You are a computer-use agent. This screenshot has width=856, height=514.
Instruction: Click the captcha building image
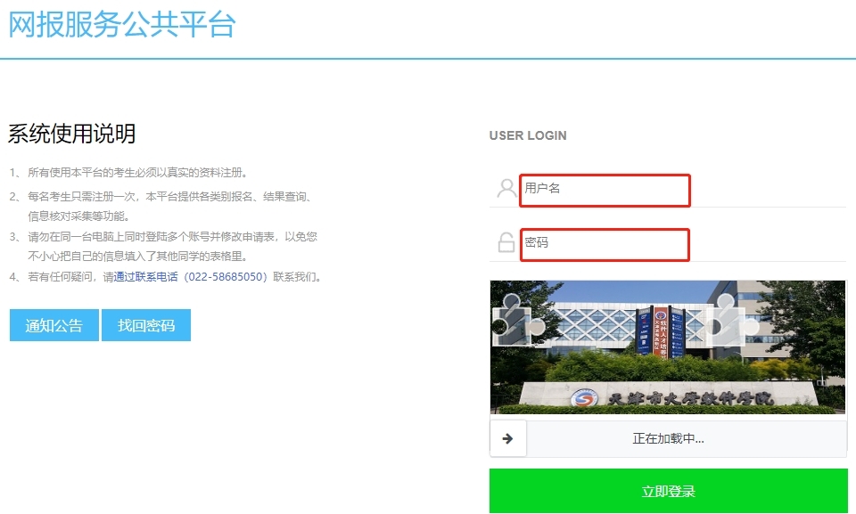click(x=624, y=356)
